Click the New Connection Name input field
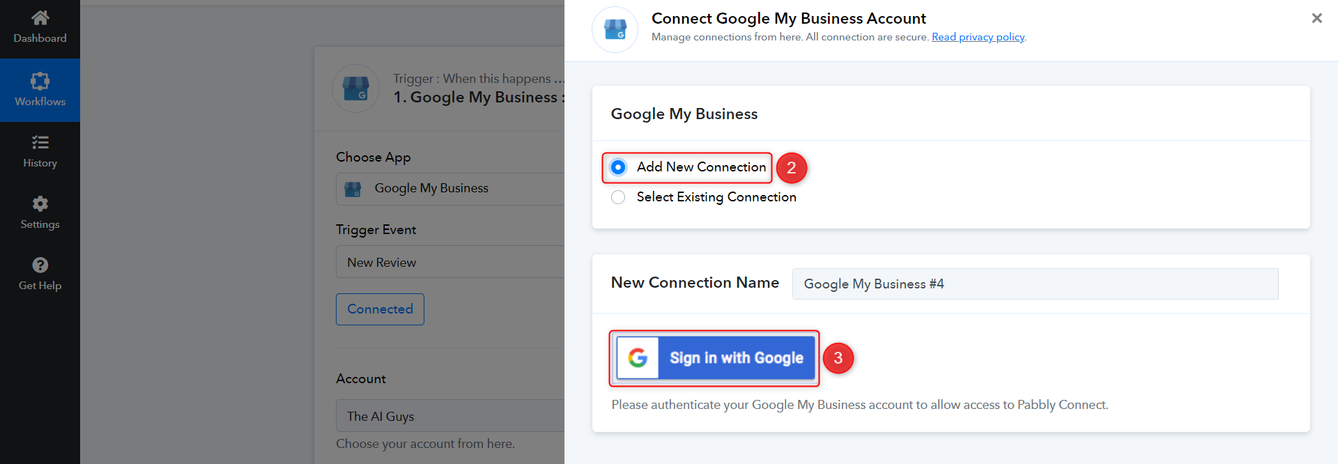 point(1035,284)
